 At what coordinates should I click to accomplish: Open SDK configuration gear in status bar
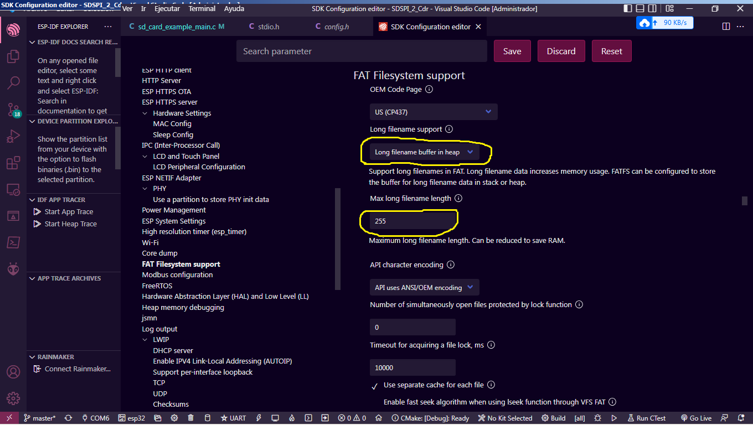click(x=174, y=418)
